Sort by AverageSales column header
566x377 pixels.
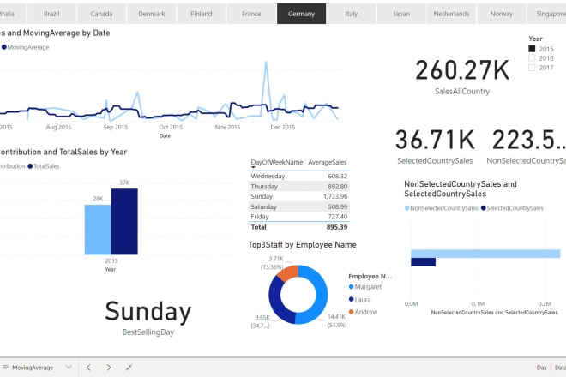[x=327, y=162]
